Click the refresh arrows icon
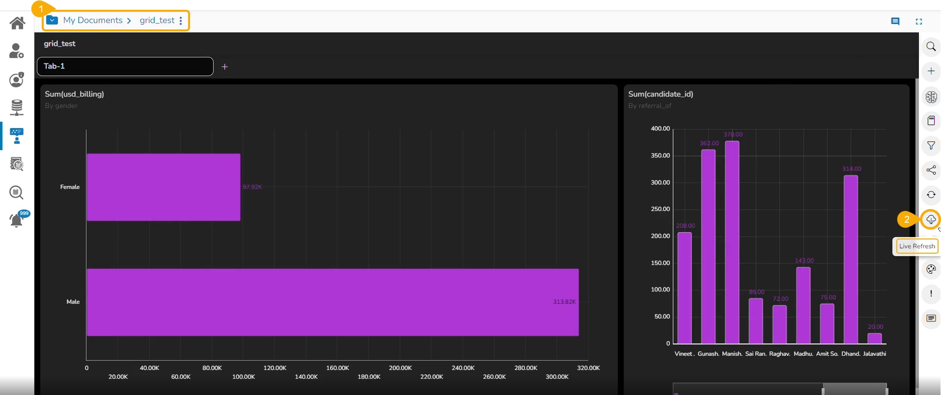 [x=931, y=195]
